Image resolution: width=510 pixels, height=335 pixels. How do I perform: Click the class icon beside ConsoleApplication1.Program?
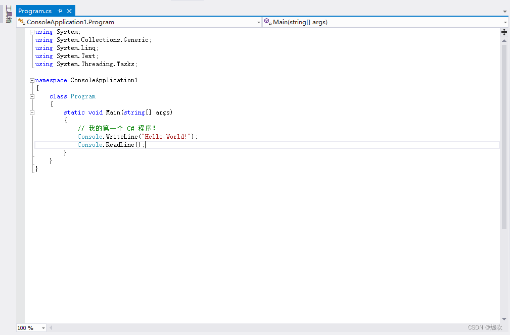[x=22, y=22]
